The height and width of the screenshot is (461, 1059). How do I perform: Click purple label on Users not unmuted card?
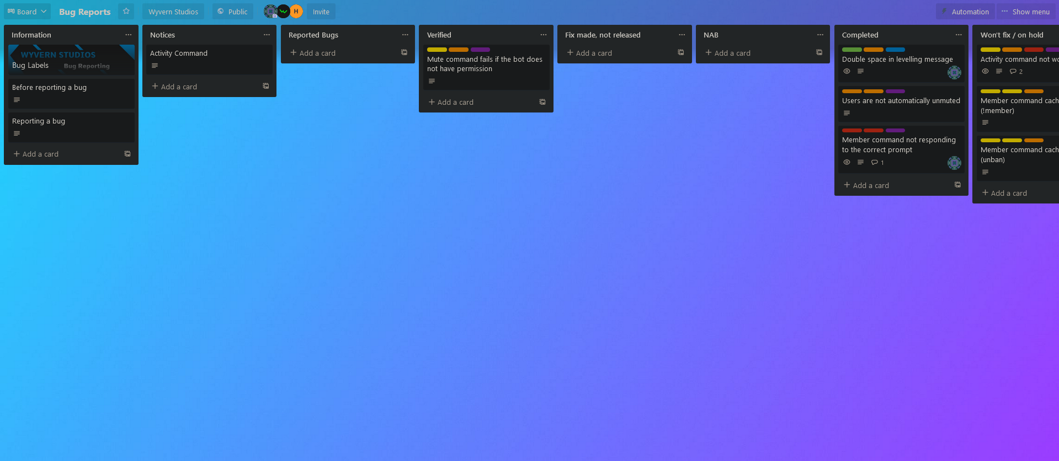click(895, 91)
